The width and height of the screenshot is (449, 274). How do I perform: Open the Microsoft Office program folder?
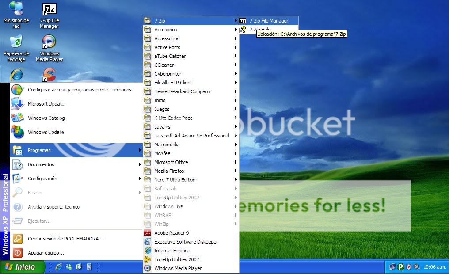(x=191, y=162)
